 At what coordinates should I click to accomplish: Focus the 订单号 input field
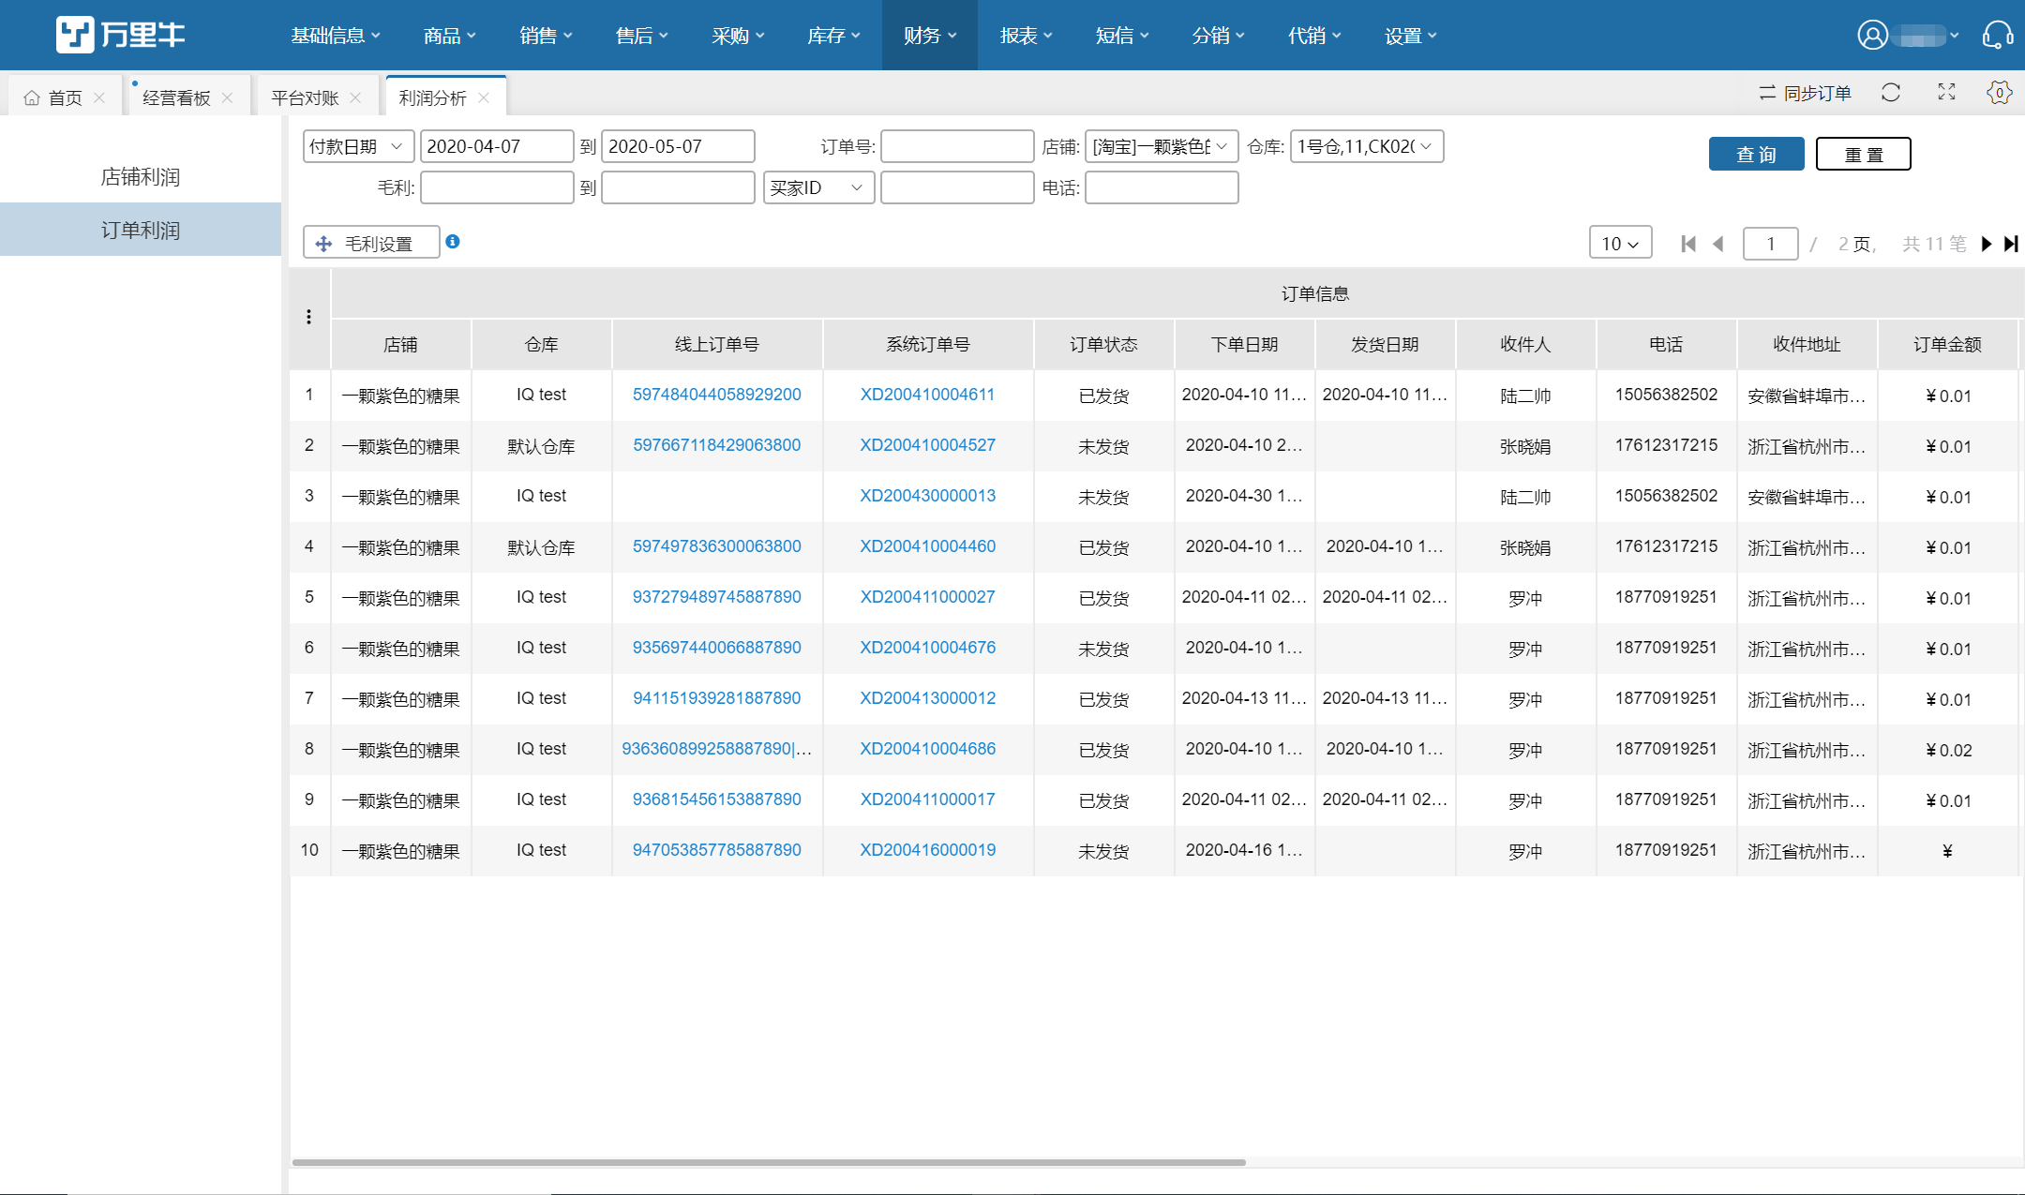[x=957, y=146]
